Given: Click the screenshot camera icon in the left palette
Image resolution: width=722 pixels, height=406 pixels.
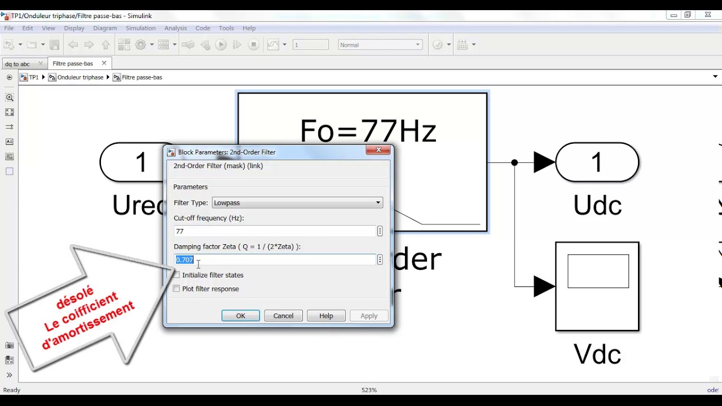Looking at the screenshot, I should coord(10,345).
